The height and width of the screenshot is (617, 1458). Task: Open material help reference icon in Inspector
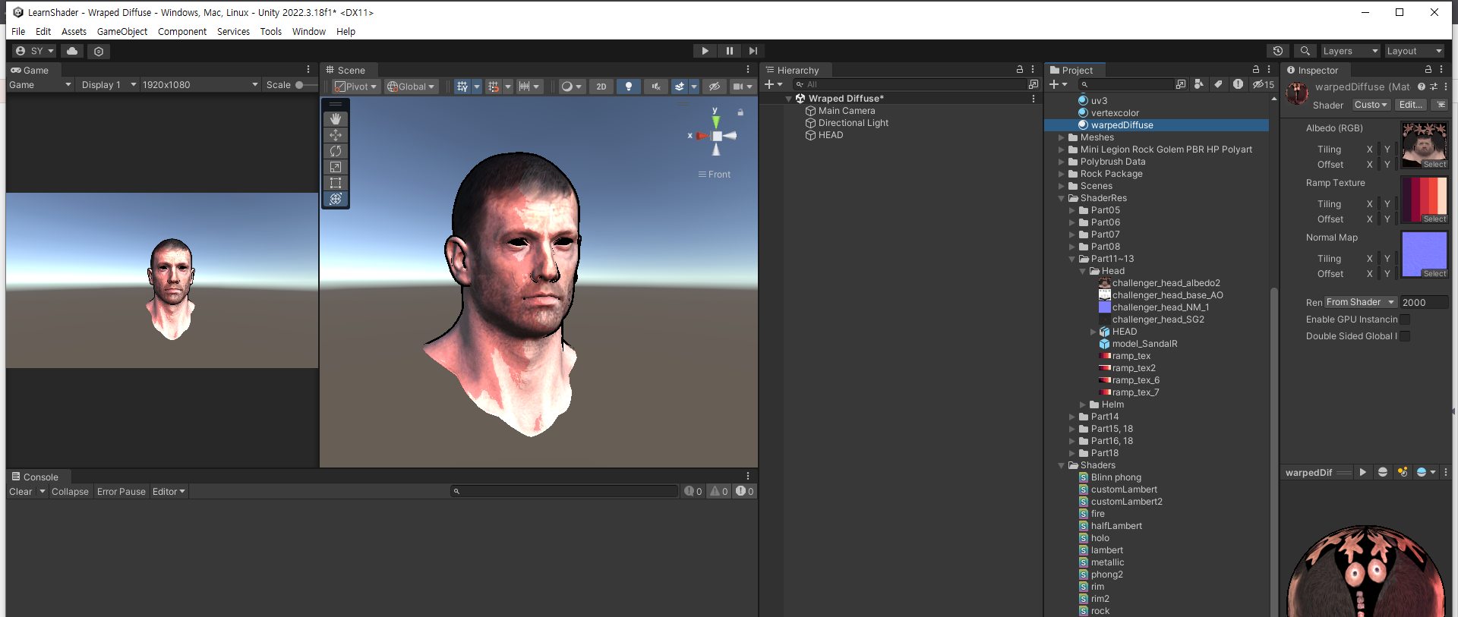pos(1421,87)
